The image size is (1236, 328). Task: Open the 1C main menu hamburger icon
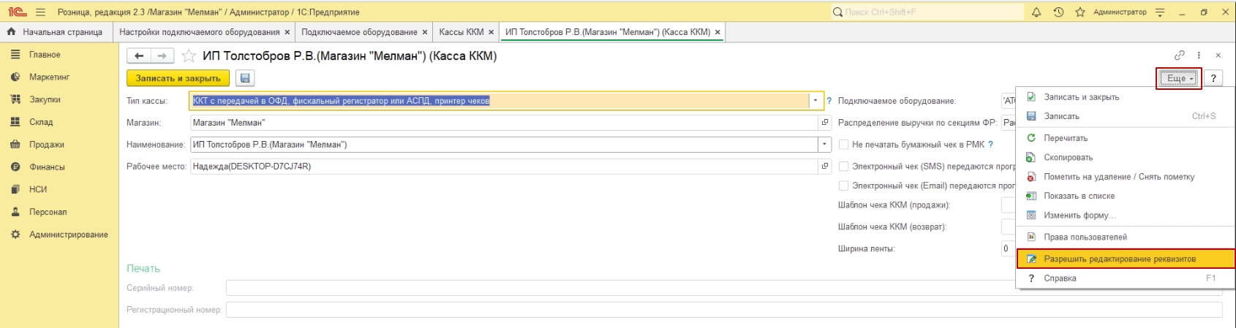click(x=40, y=12)
